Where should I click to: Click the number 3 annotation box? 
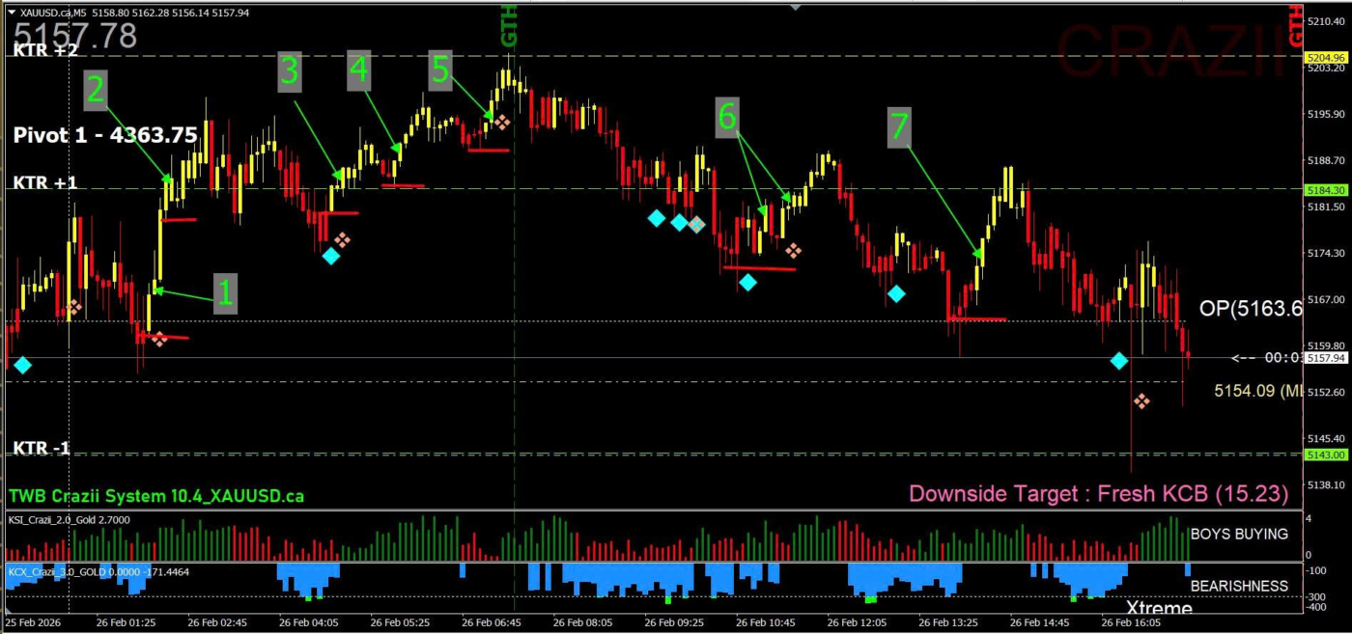(x=291, y=72)
